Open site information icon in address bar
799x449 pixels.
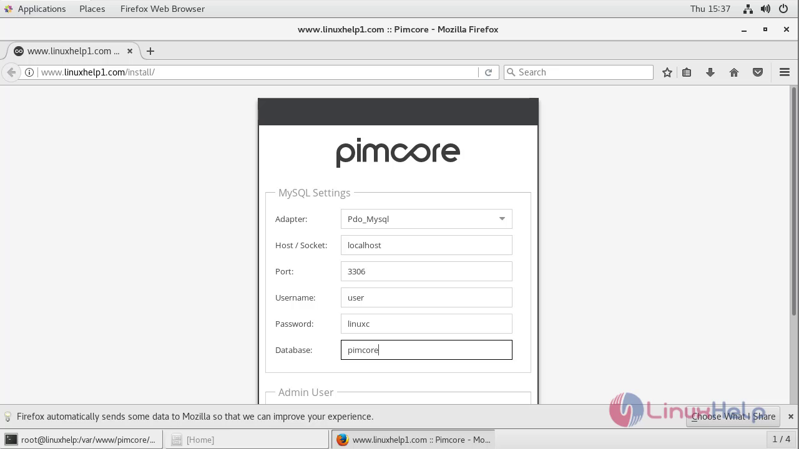(29, 72)
